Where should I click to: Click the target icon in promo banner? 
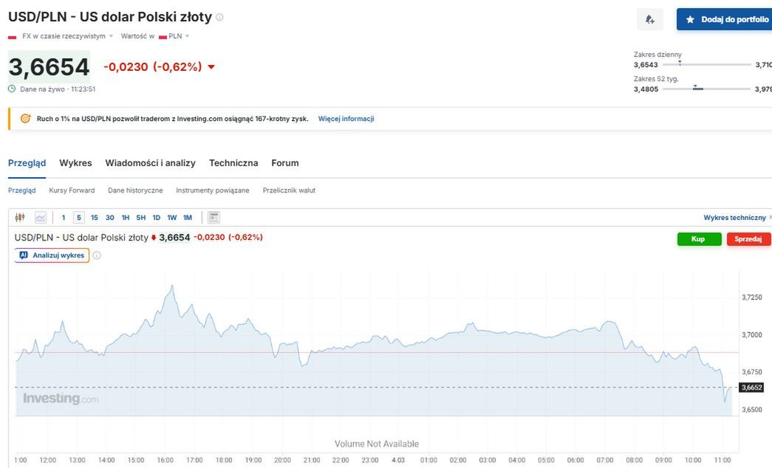[25, 119]
